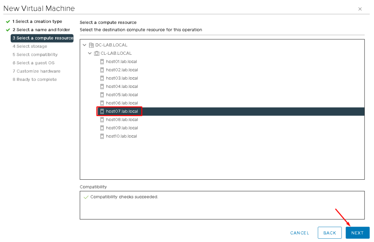Open step 3 Select a compute resource
Viewport: 374px width, 242px height.
[42, 38]
